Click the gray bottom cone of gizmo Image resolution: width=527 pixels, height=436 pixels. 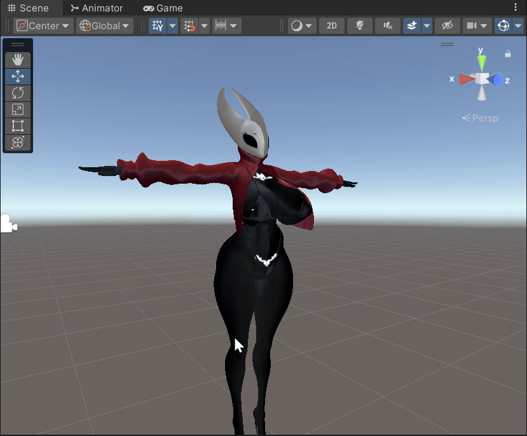482,93
